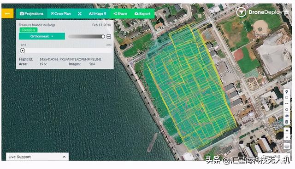Image resolution: width=295 pixels, height=169 pixels.
Task: Open the hamburger menu beside DroneDeploy
Action: tap(286, 12)
